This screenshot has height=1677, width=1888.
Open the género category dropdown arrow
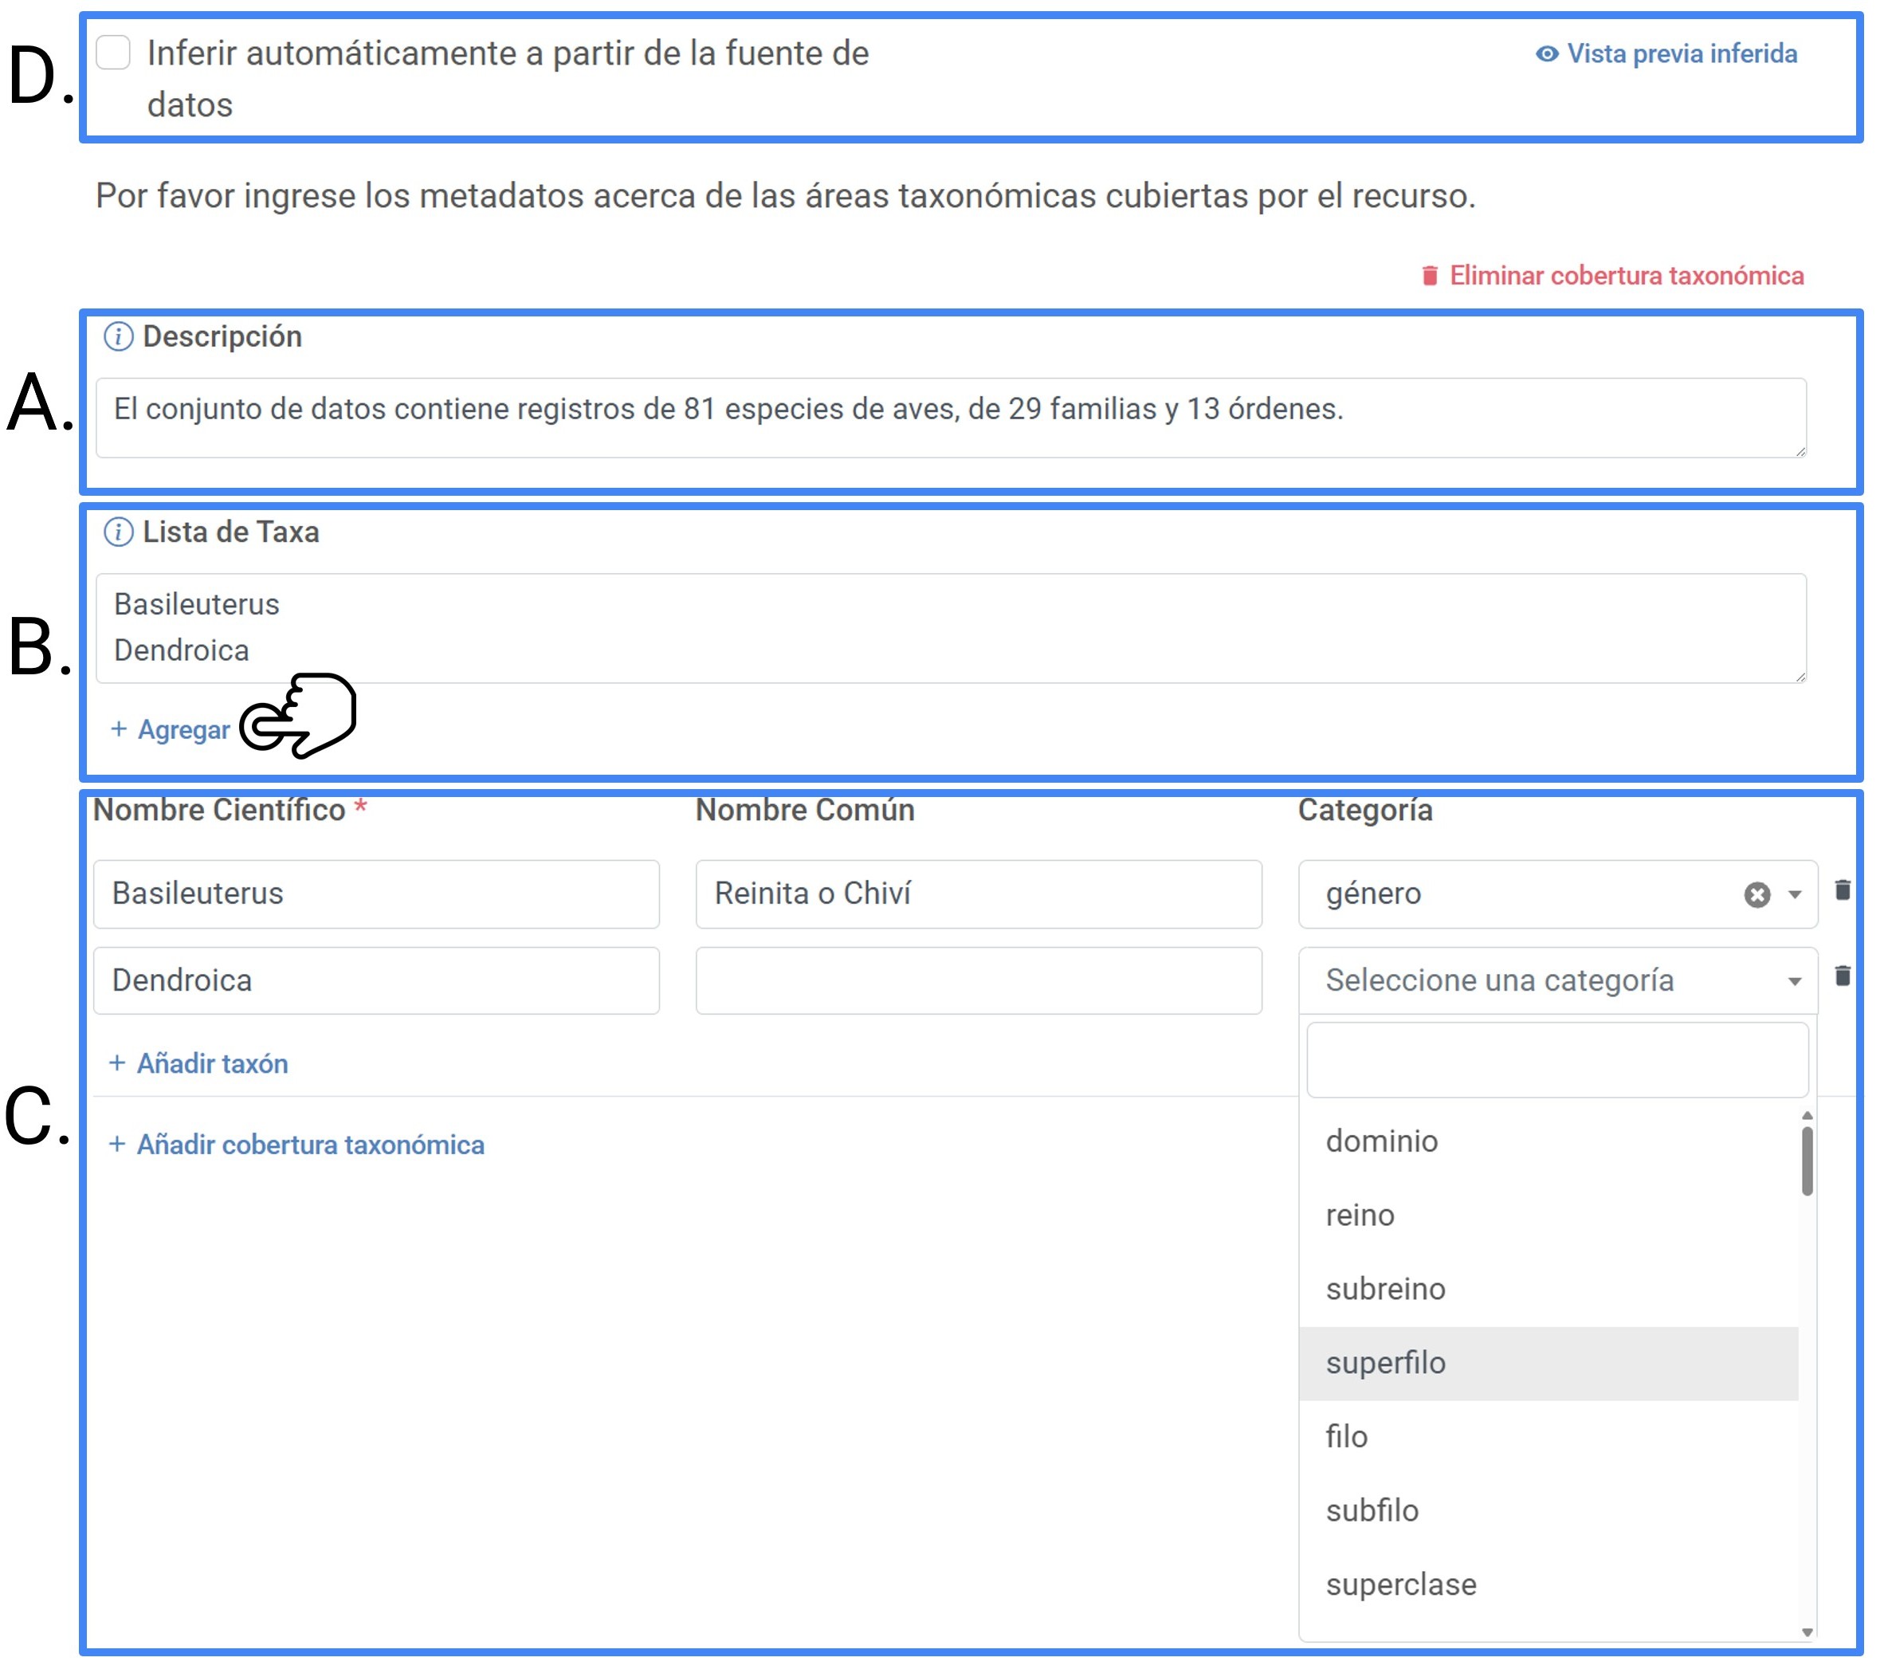[1794, 894]
